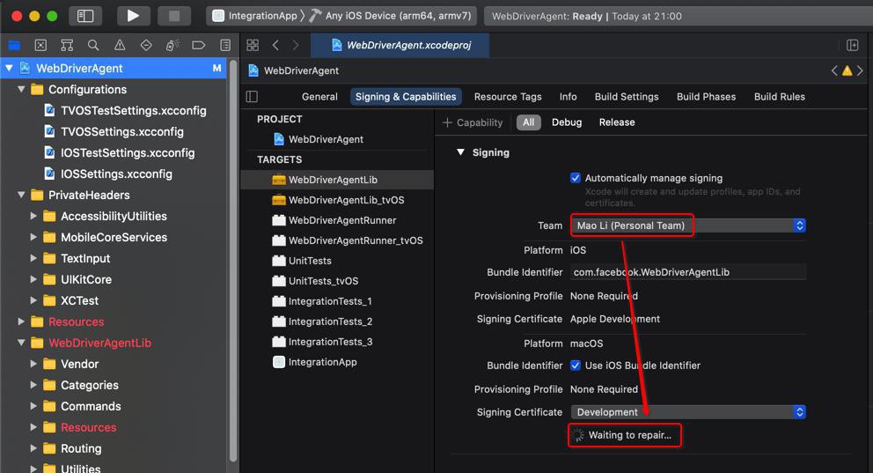Select the IntegrationApp scheme
Screen dimensions: 873x473
tap(255, 16)
